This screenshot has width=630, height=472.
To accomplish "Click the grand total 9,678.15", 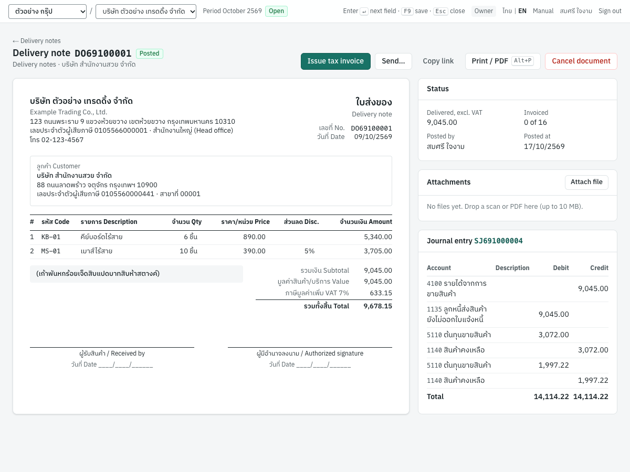I will (x=378, y=306).
